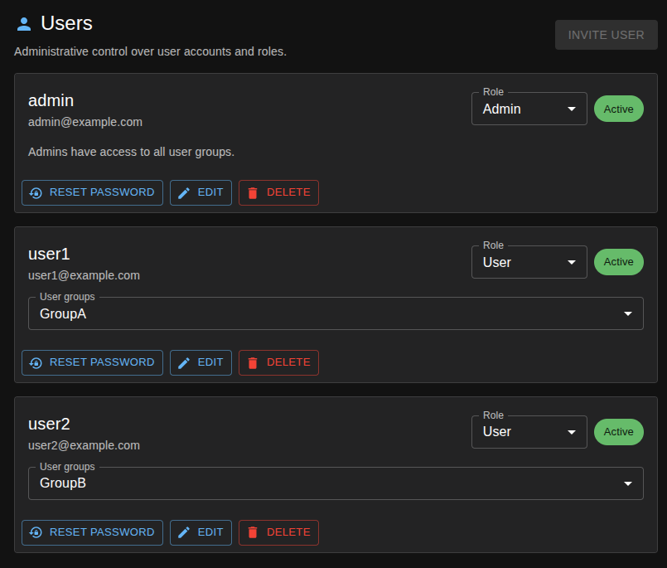667x568 pixels.
Task: Open the Role dropdown for user1
Action: [x=529, y=262]
